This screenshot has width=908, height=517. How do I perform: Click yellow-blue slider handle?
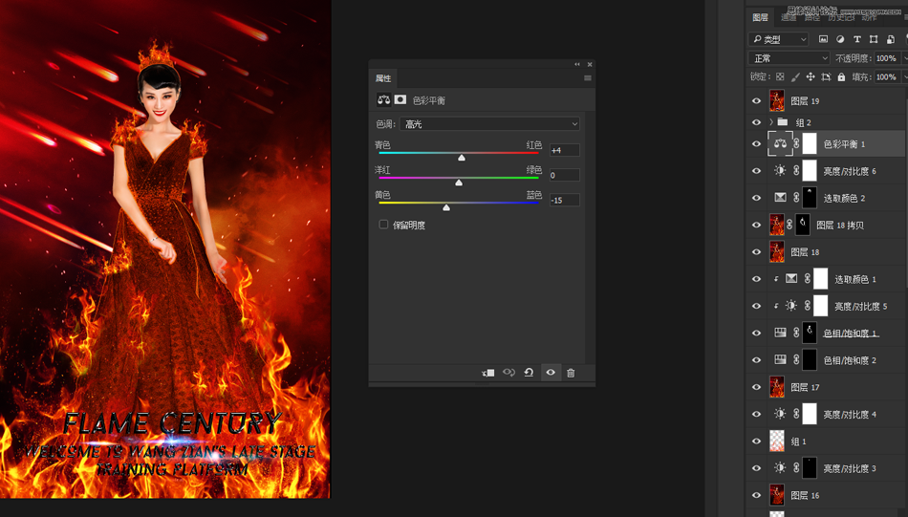[446, 207]
